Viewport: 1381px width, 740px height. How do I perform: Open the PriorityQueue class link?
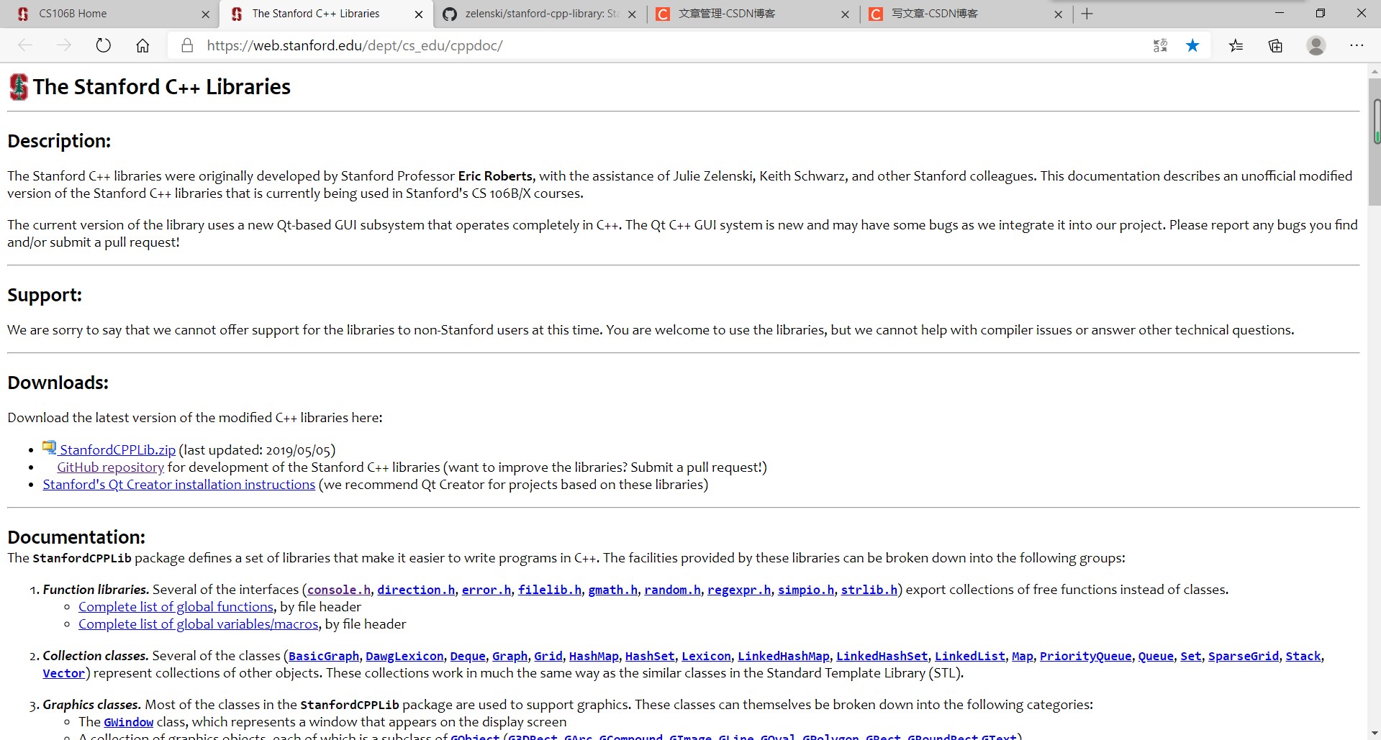point(1085,656)
